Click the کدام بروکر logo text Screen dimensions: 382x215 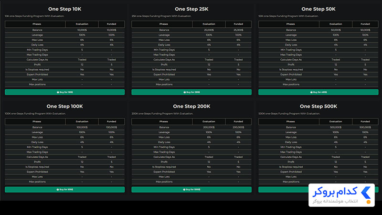click(x=335, y=192)
